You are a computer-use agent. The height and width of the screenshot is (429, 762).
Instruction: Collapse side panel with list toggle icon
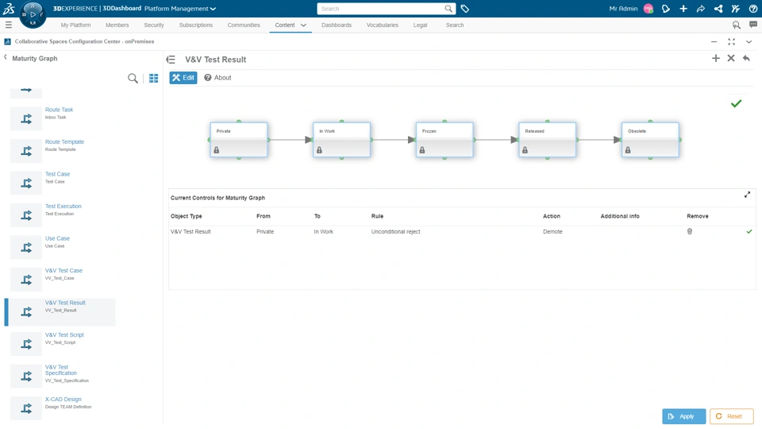[171, 60]
